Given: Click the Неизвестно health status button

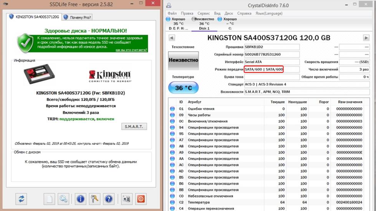Looking at the screenshot, I should 183,60.
